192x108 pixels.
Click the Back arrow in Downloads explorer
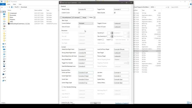click(2, 7)
